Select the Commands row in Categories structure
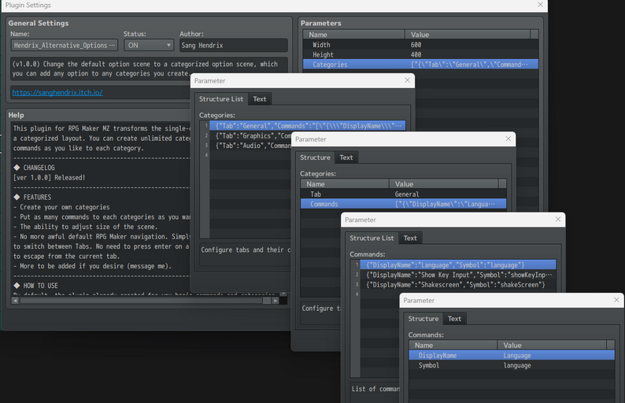Viewport: 625px width, 403px height. pyautogui.click(x=403, y=204)
